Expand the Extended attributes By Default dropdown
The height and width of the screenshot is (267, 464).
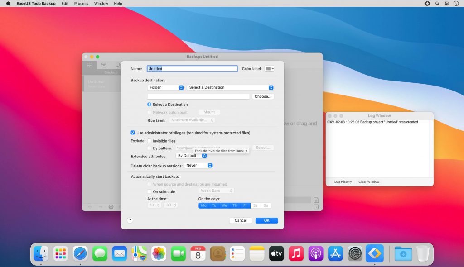tap(192, 155)
